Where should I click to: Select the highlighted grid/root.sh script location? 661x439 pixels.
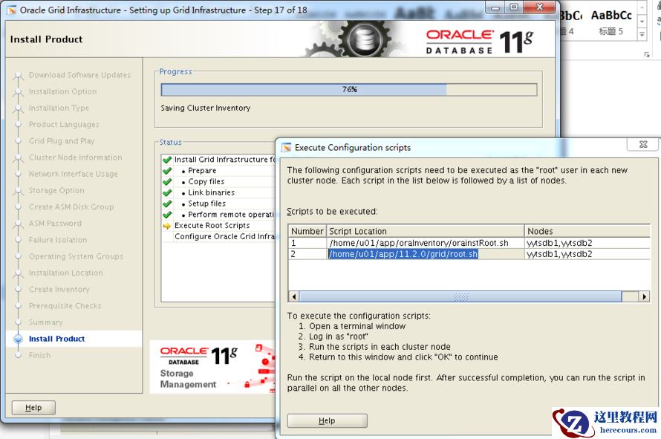[426, 254]
